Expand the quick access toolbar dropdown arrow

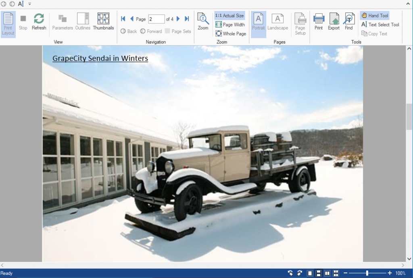tap(30, 4)
